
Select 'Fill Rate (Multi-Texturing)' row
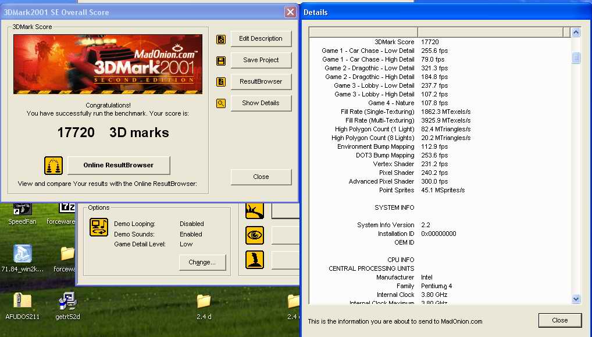[x=440, y=120]
